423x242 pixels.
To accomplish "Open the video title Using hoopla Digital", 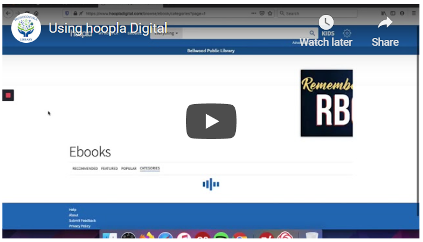I will click(x=108, y=28).
